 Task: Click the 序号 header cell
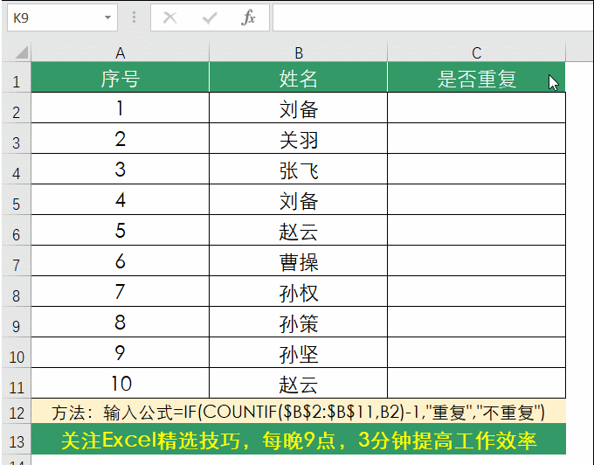tap(120, 77)
